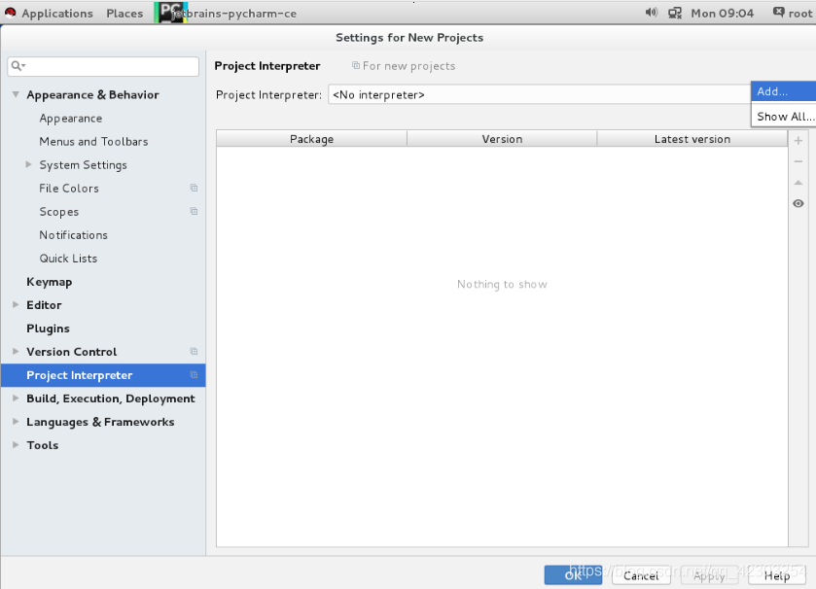Click the uninstall package minus icon
This screenshot has width=816, height=589.
coord(798,161)
